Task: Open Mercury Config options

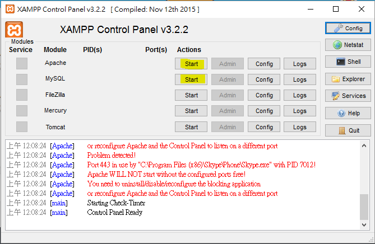Action: 264,111
